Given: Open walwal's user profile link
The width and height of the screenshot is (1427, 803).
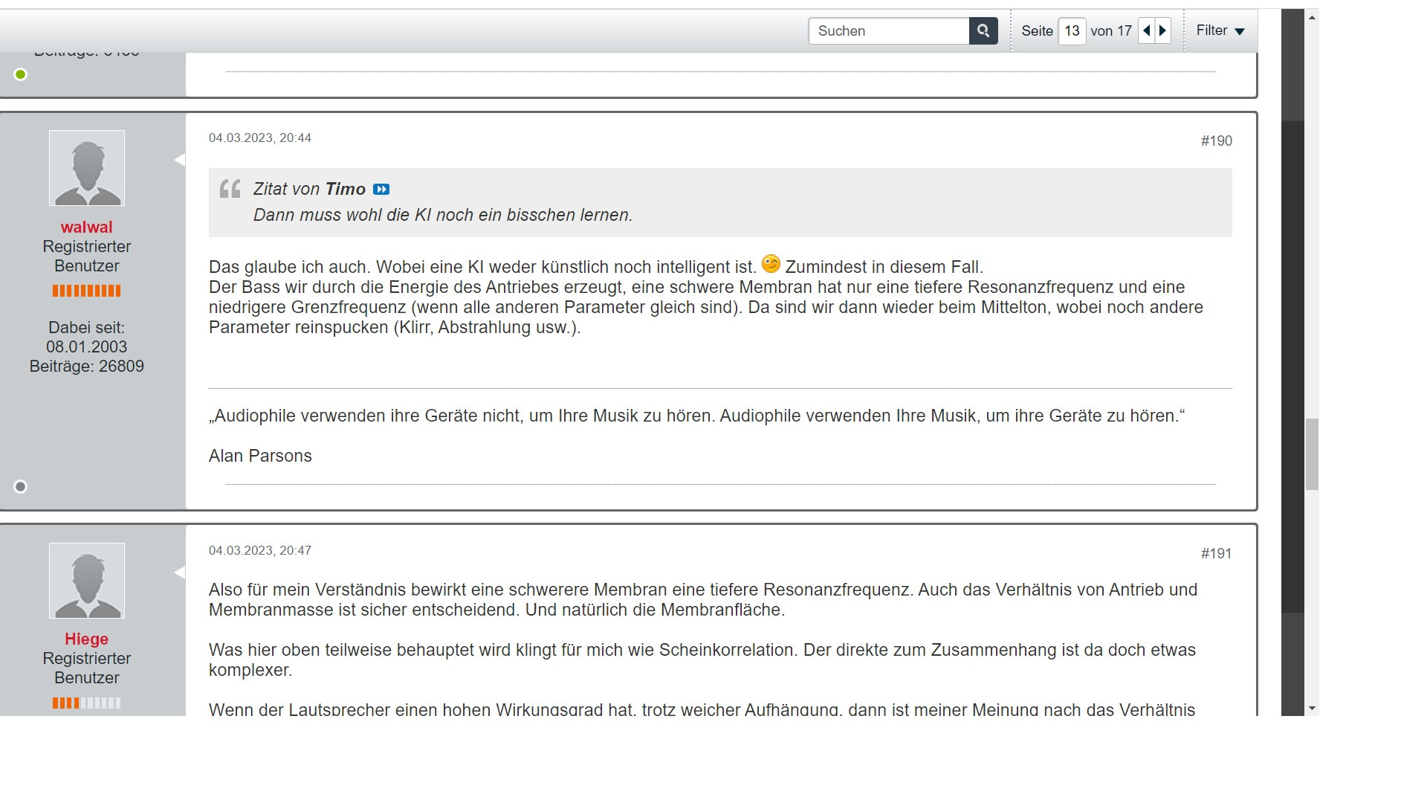Looking at the screenshot, I should (87, 227).
